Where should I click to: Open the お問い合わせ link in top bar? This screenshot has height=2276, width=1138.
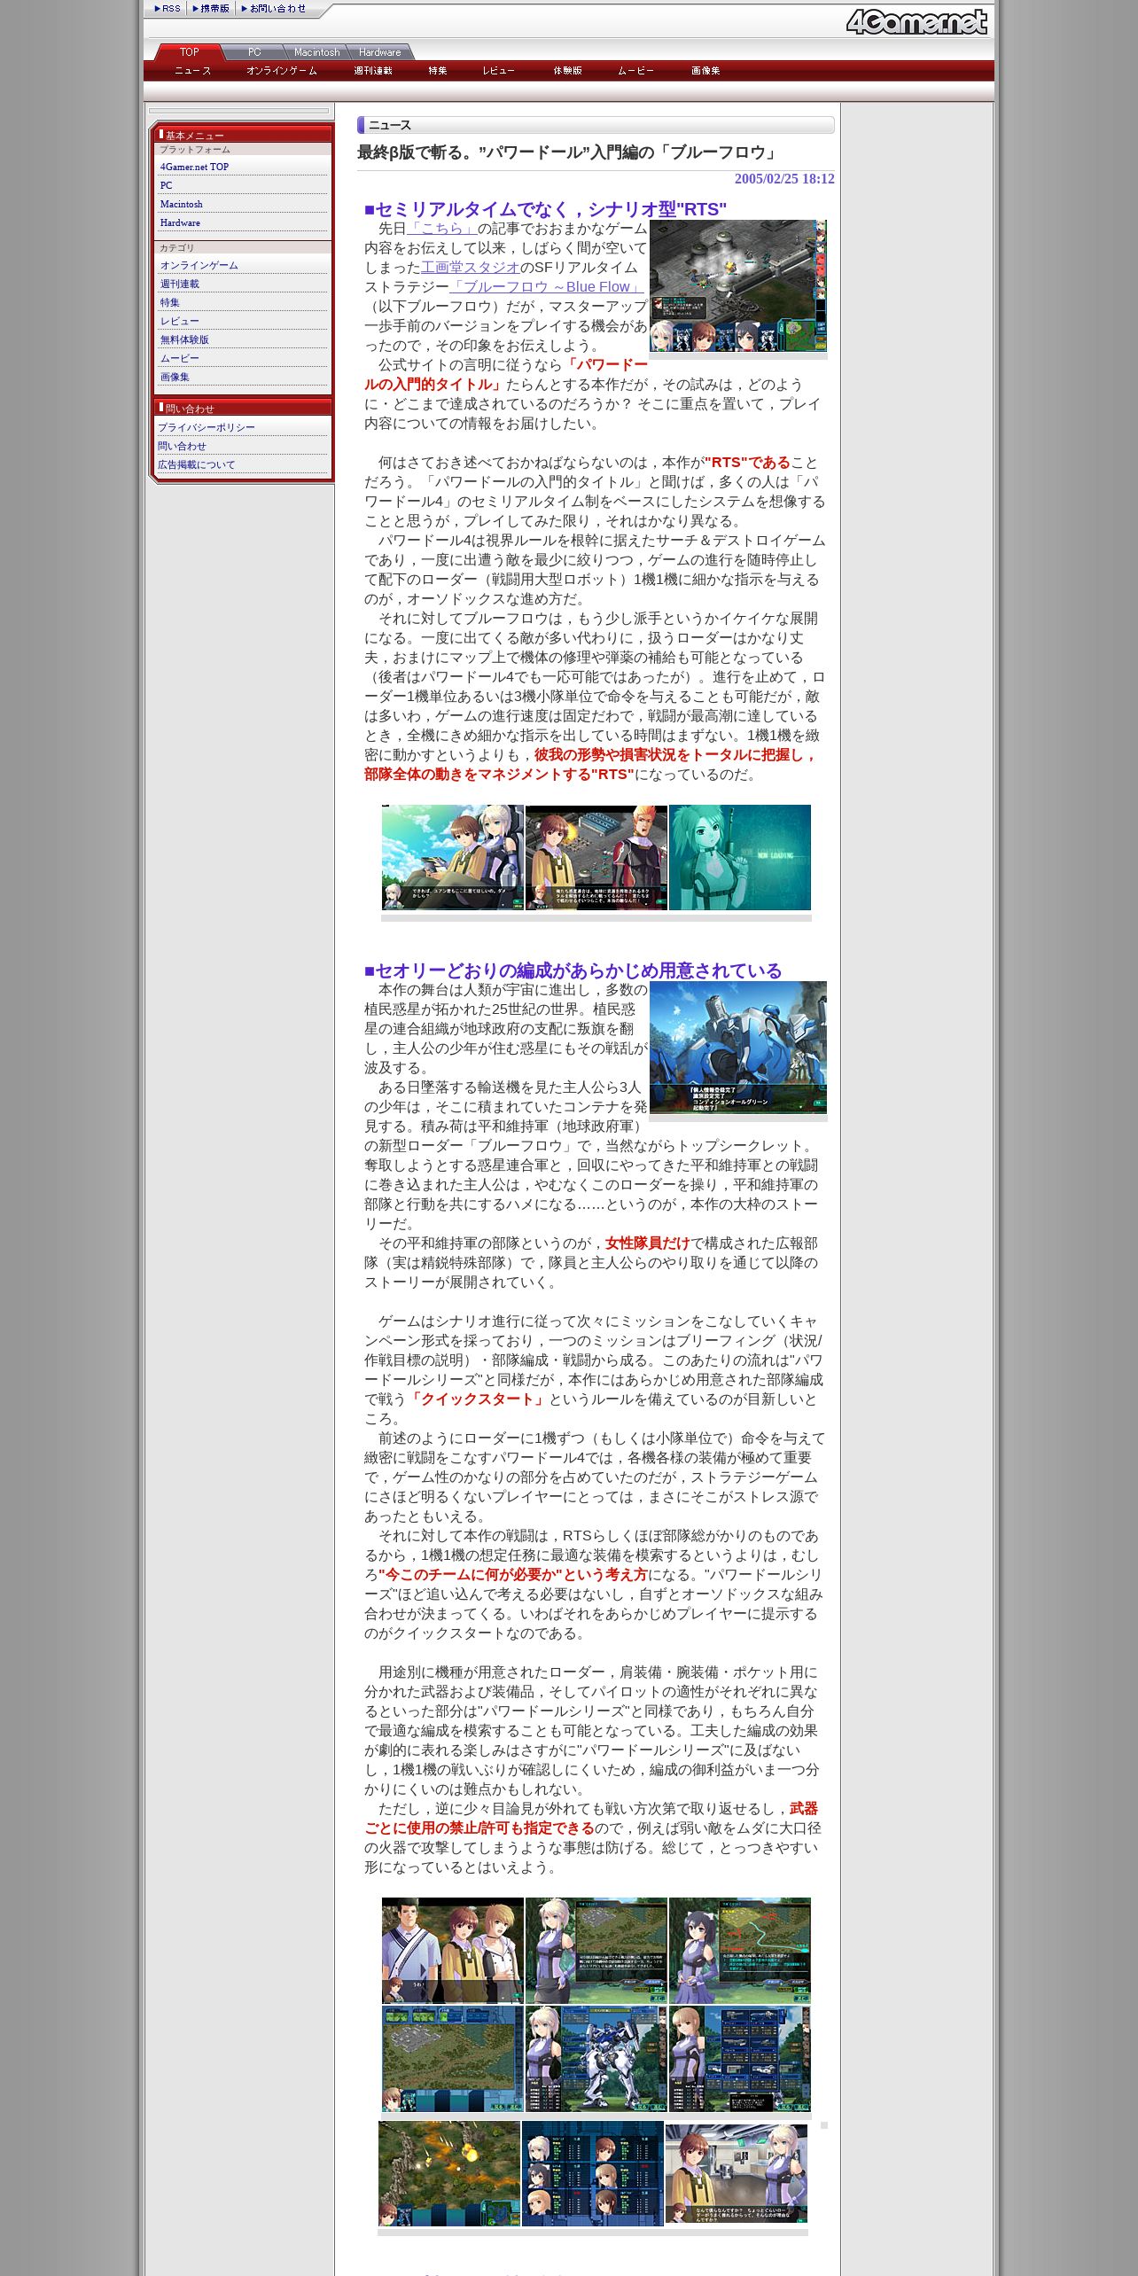click(x=273, y=9)
